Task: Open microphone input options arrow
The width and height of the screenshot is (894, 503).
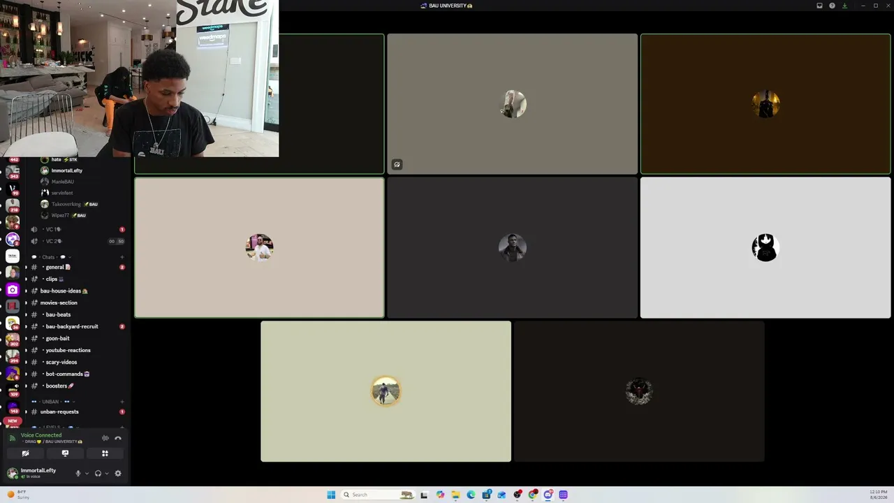Action: click(87, 473)
